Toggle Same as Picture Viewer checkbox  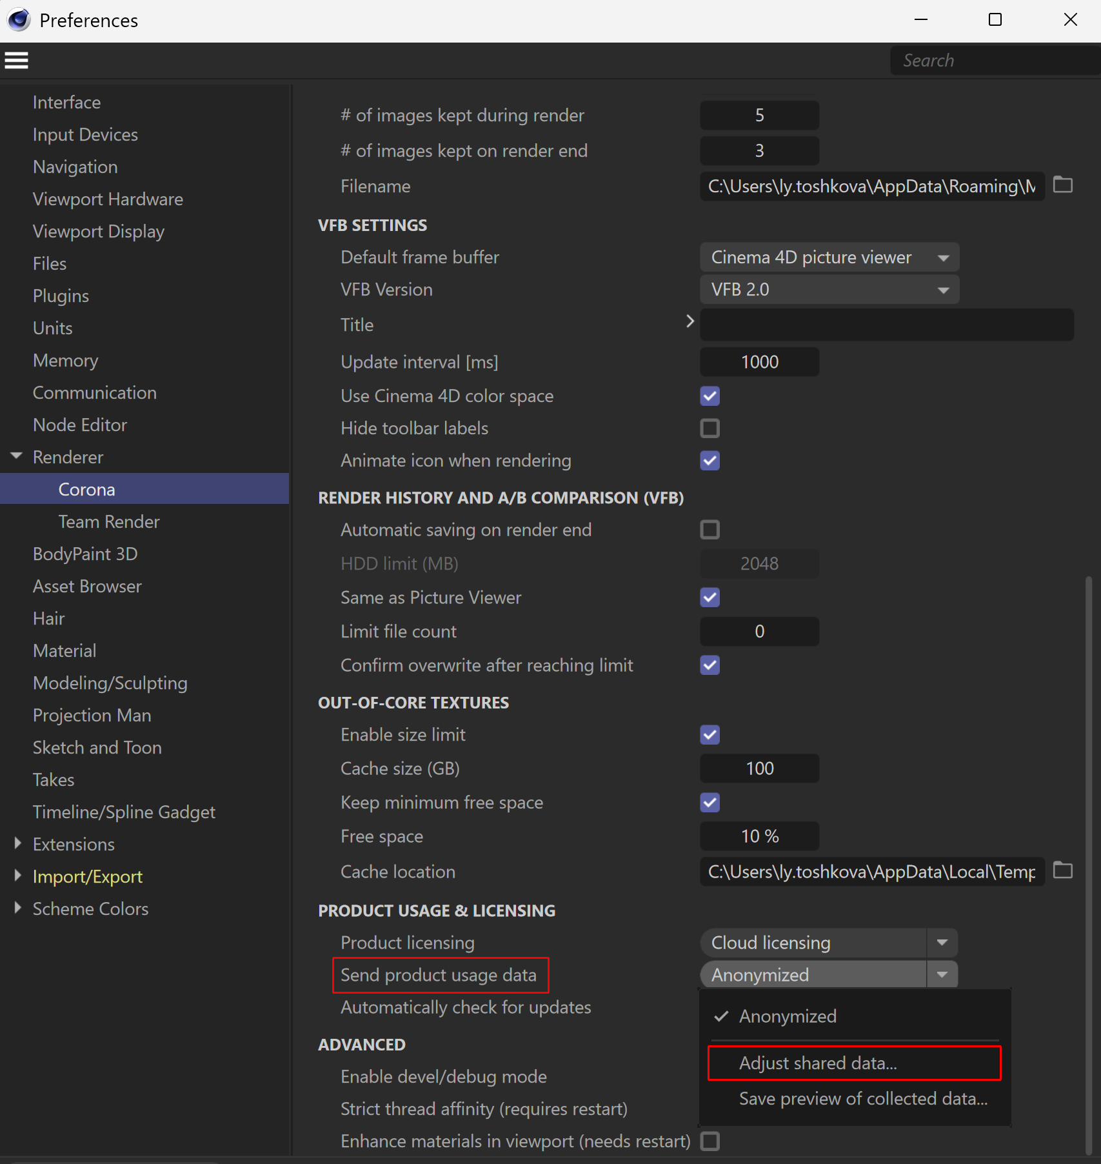click(x=710, y=597)
